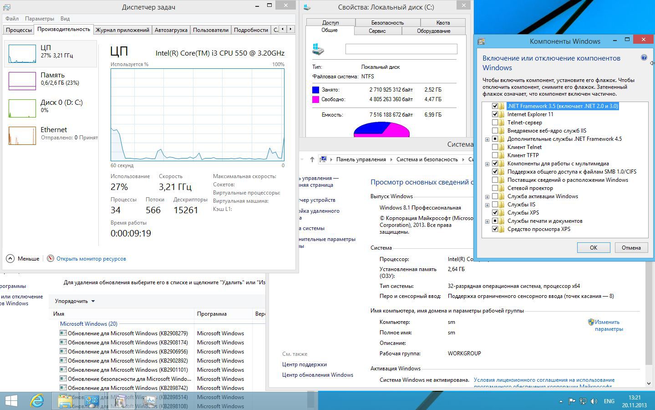This screenshot has width=655, height=410.
Task: Click OK in Компоненты Windows dialog
Action: coord(594,247)
